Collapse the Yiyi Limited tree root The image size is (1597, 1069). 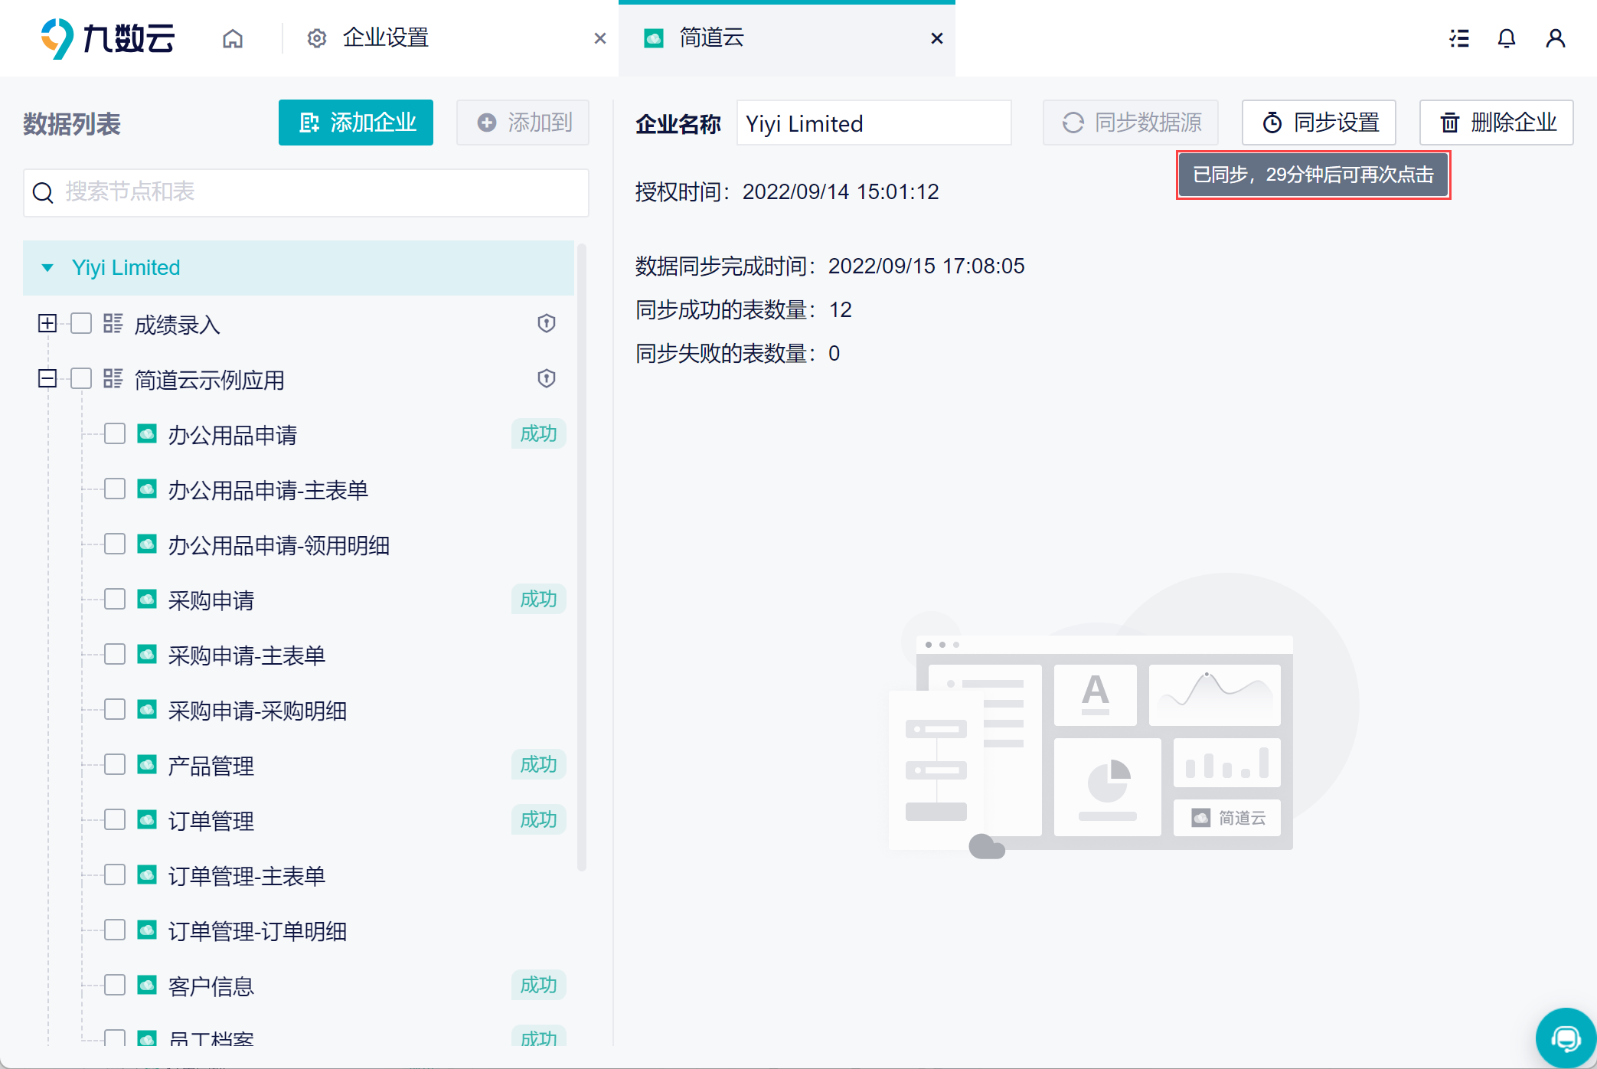[x=47, y=268]
